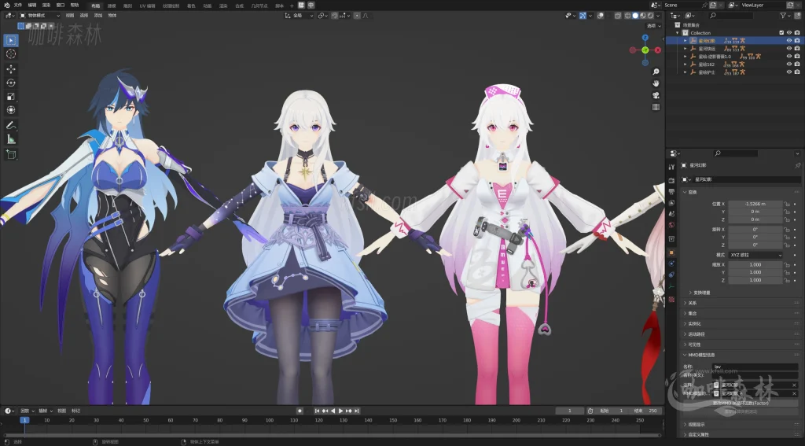Switch to the 着色 workspace tab
This screenshot has height=446, width=805.
(191, 6)
